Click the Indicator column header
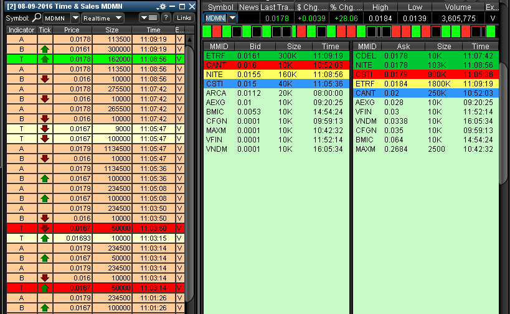 point(22,30)
